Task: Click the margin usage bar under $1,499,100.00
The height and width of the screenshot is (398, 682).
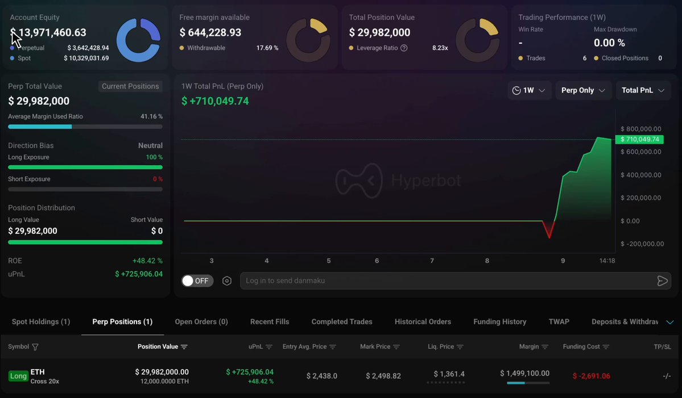Action: click(x=528, y=383)
